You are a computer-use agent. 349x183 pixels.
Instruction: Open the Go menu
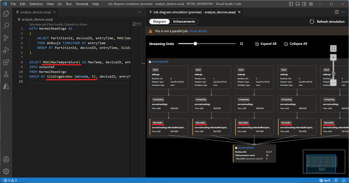[x=60, y=4]
